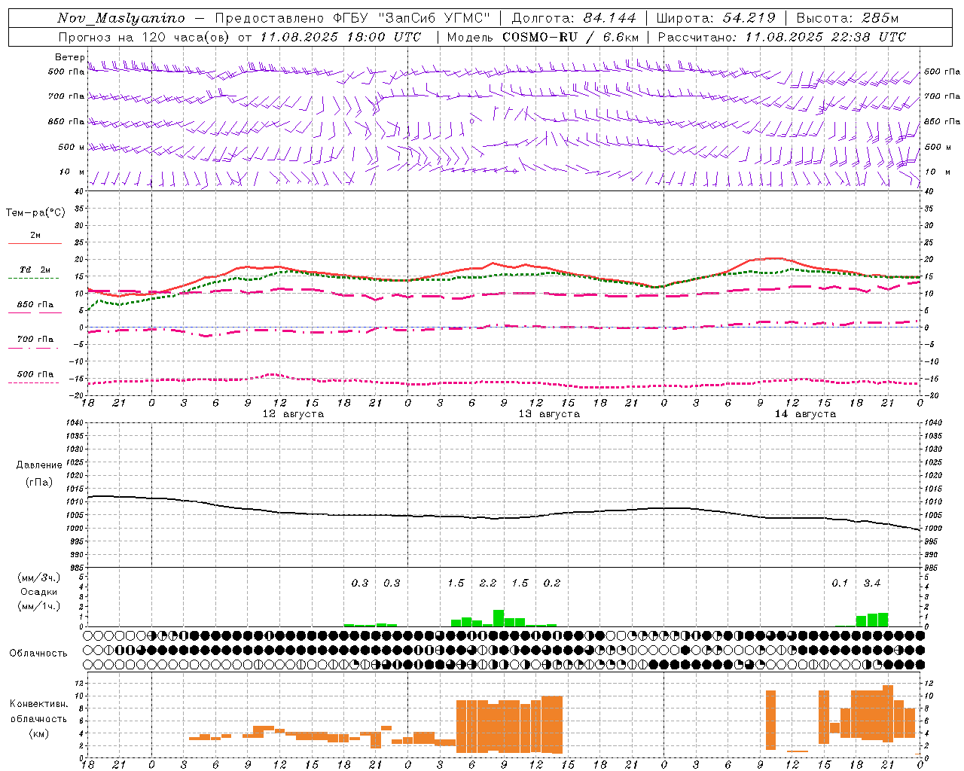Click the 'Широта: 54.219' latitude value

pos(716,18)
